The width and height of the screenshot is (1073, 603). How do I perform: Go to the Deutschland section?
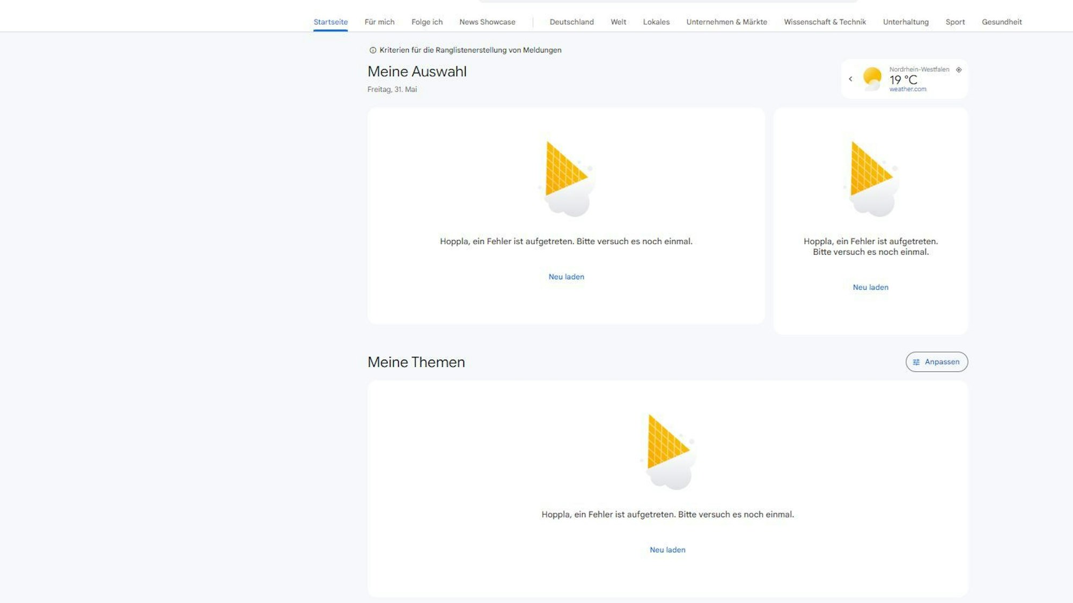click(x=571, y=22)
